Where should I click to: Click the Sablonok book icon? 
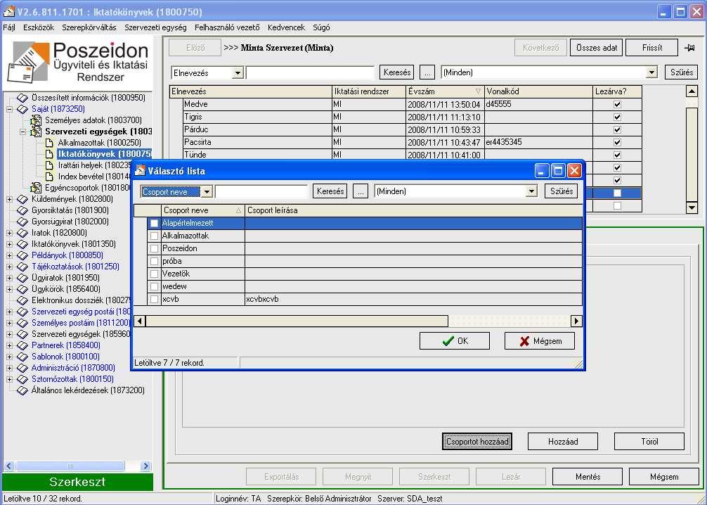[22, 357]
